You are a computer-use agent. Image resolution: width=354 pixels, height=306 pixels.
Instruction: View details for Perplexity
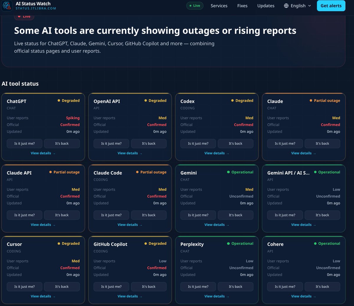coord(217,296)
